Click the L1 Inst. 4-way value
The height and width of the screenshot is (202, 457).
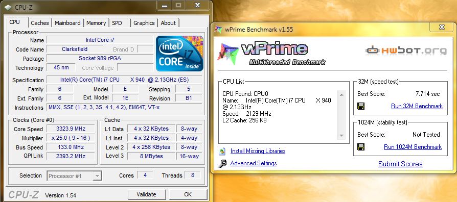[x=189, y=138]
